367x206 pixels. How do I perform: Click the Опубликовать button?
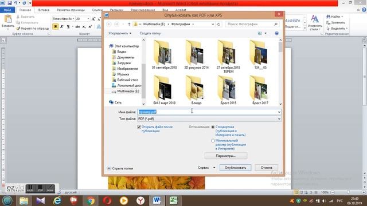pos(235,168)
